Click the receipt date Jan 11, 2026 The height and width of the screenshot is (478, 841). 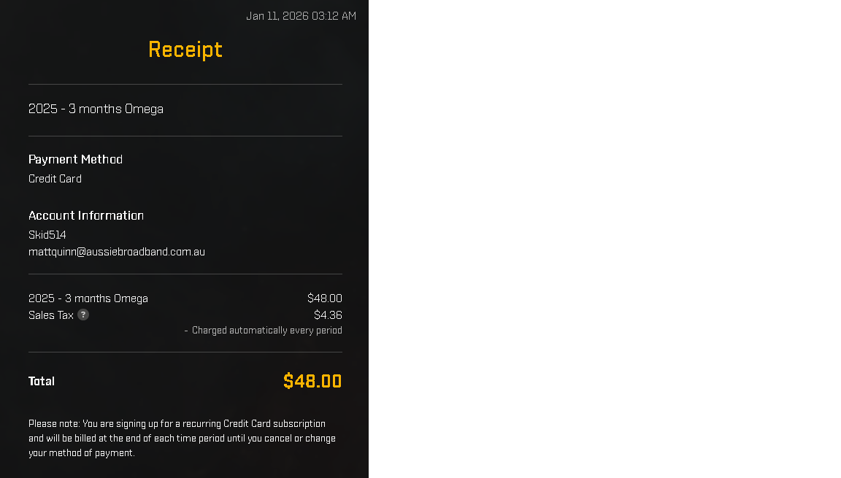pyautogui.click(x=277, y=16)
